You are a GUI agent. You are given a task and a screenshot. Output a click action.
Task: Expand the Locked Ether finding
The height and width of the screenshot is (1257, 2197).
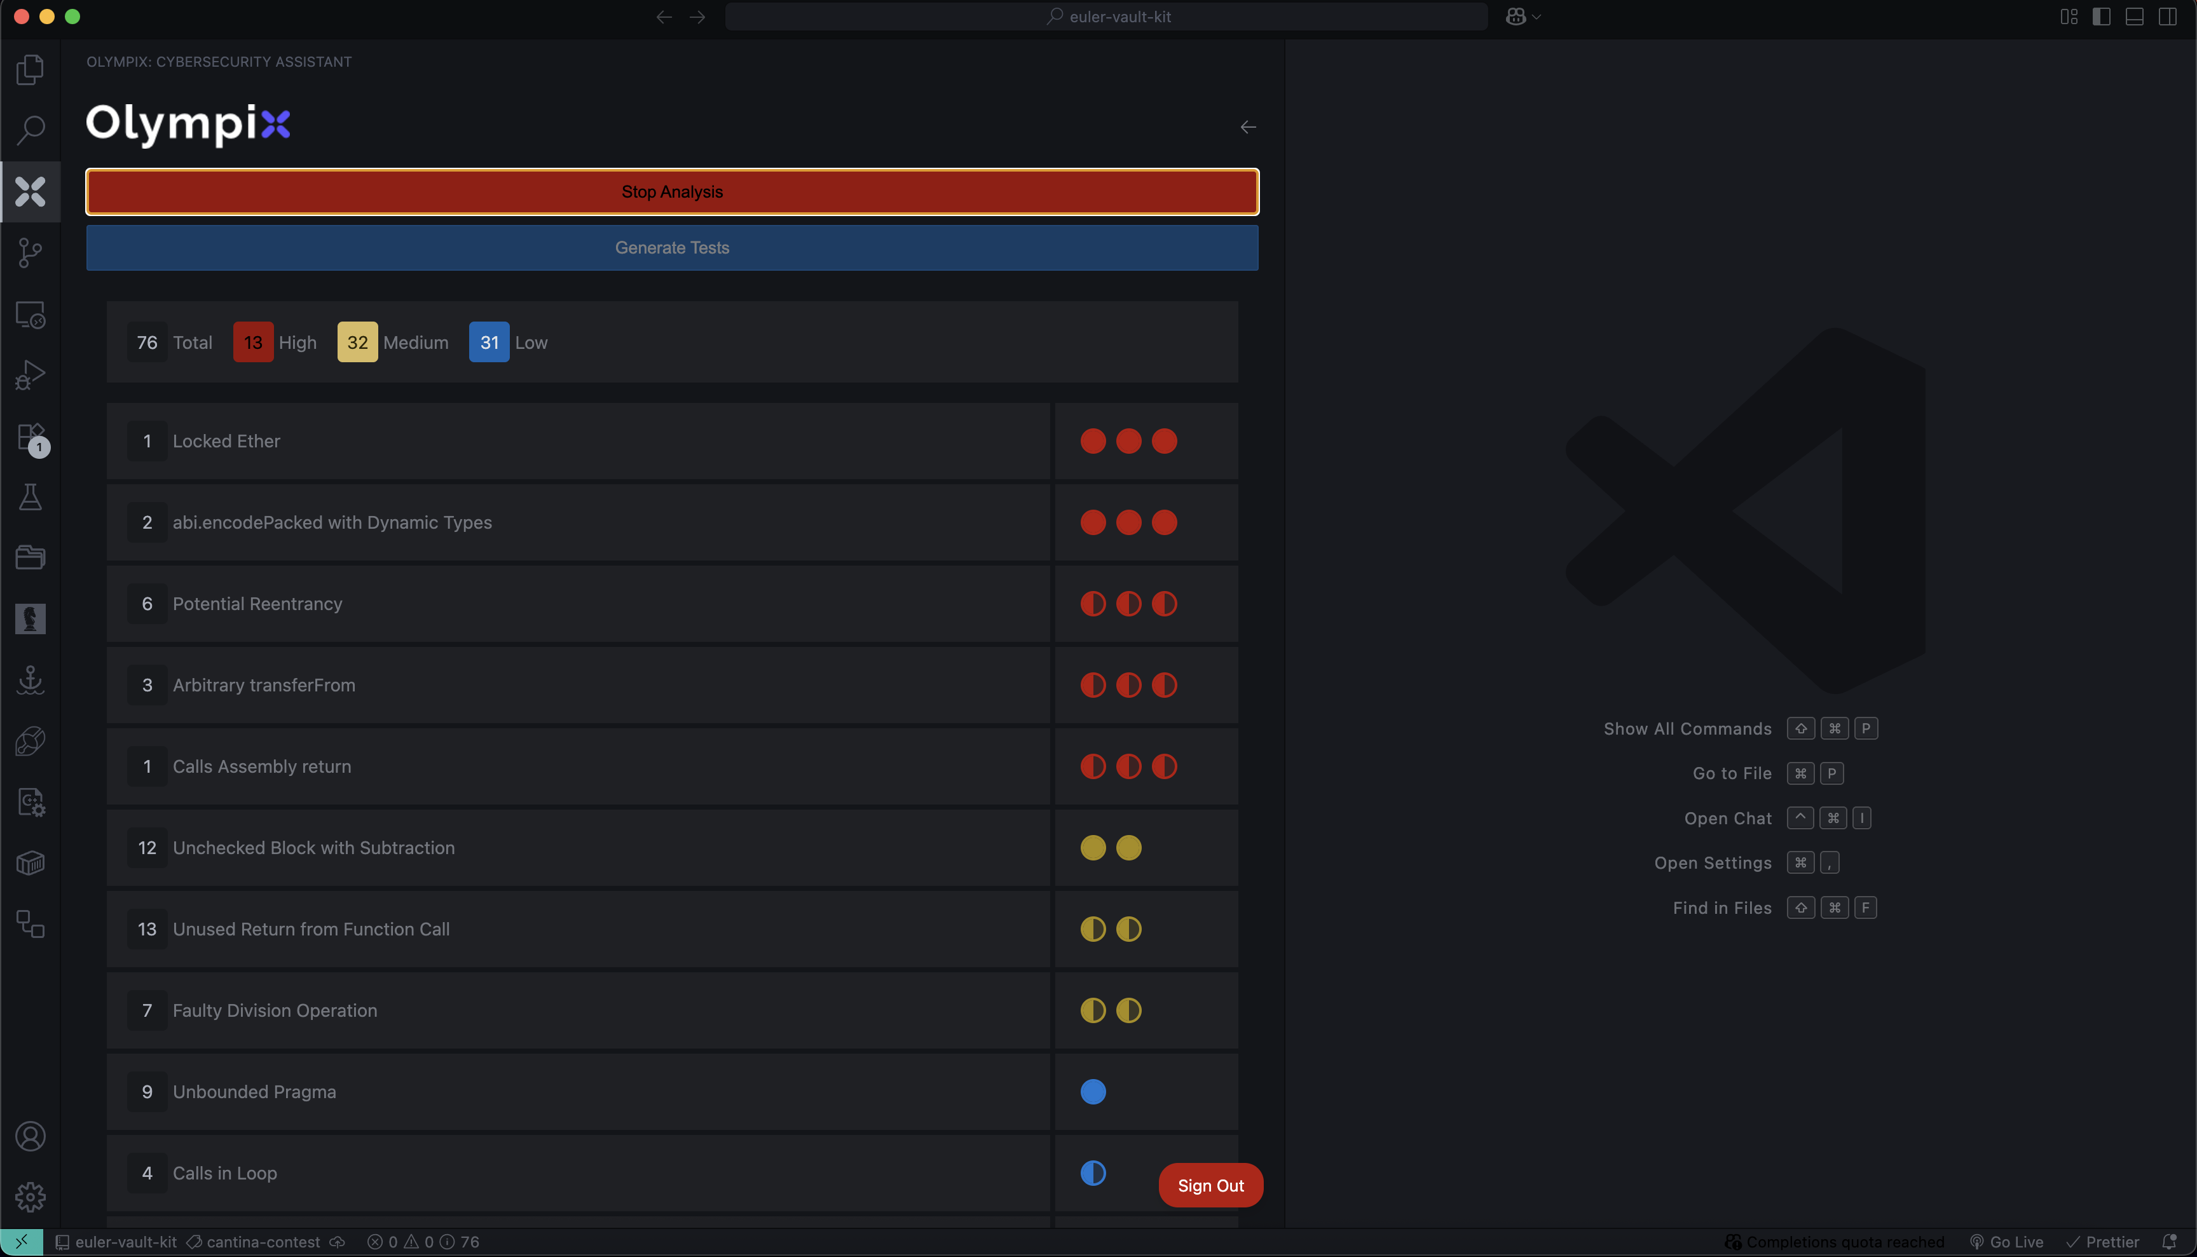578,441
